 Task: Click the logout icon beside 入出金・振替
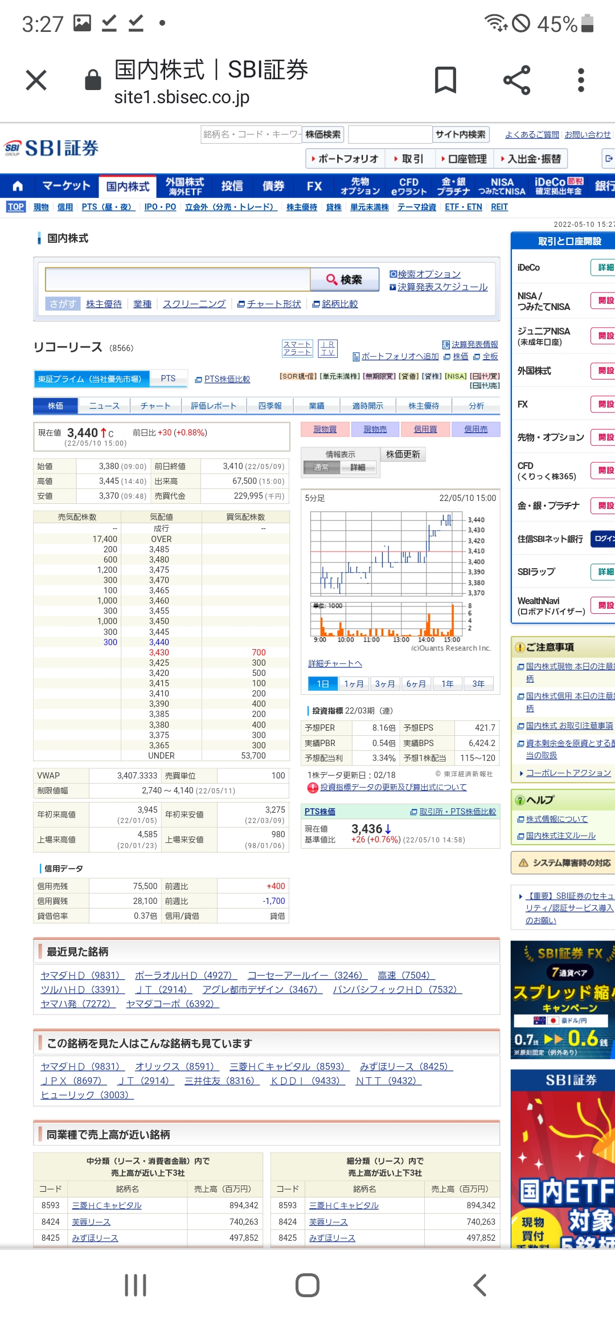[x=609, y=158]
